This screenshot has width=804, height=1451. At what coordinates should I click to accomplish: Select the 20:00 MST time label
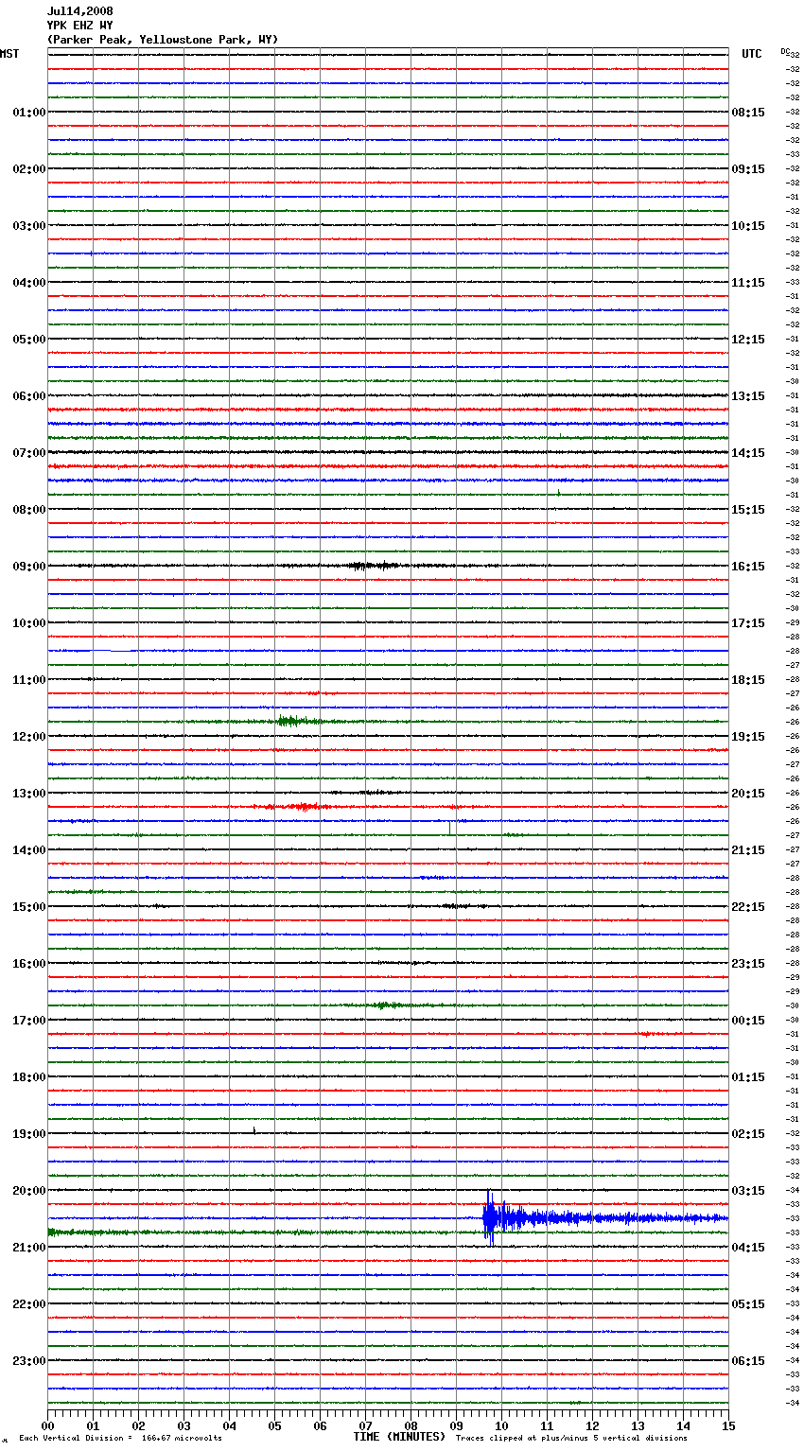click(x=29, y=1191)
